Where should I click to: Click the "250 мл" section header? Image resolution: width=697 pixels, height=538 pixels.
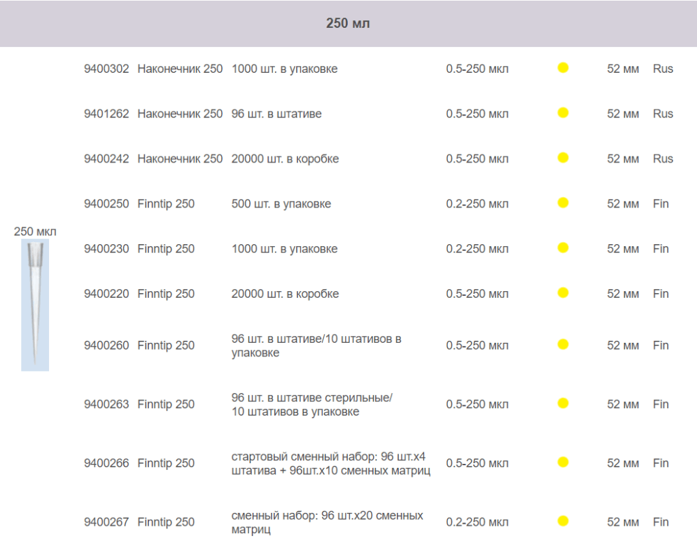pyautogui.click(x=348, y=24)
